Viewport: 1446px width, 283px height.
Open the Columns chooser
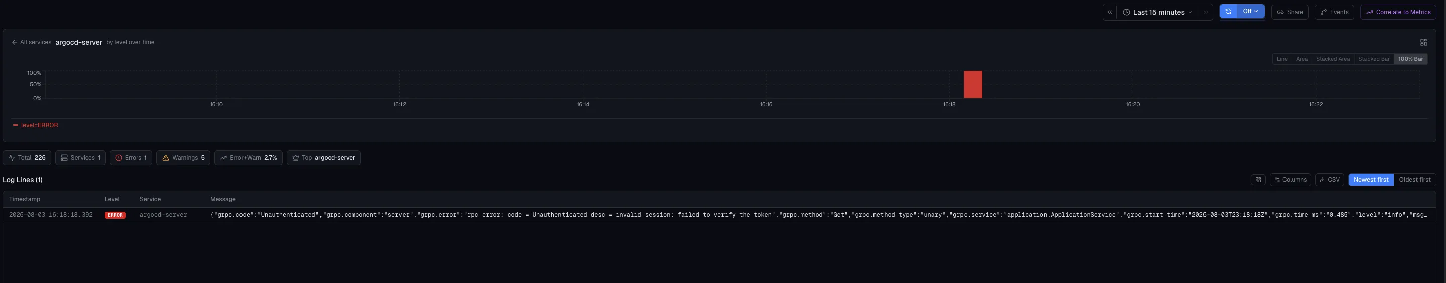(x=1291, y=180)
